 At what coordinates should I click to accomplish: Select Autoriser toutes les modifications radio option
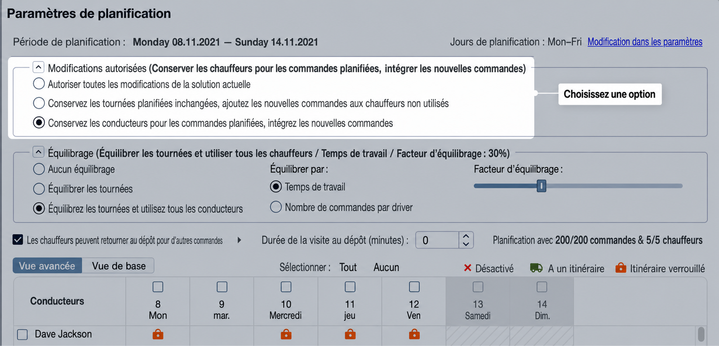coord(39,84)
